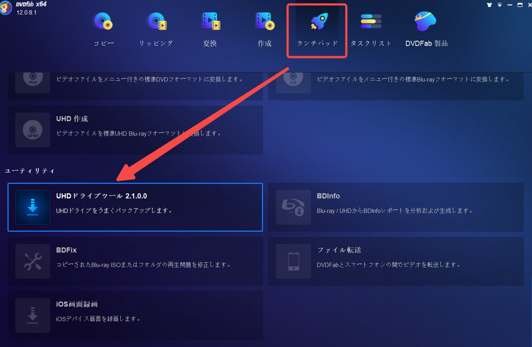
Task: Click the BDInfo disc info icon
Action: coord(293,207)
